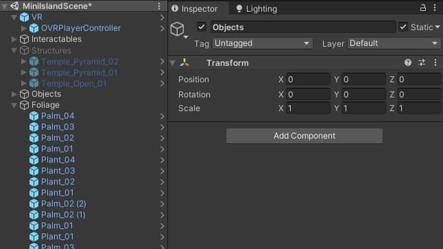Open the Inspector panel kebab menu
Screen dimensions: 443x249
click(435, 8)
